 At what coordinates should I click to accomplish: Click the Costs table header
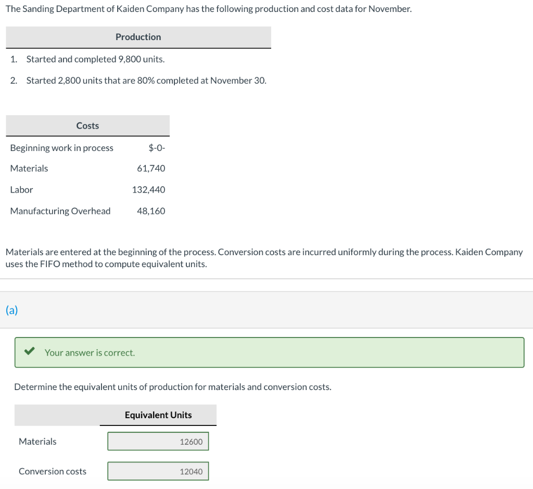click(87, 126)
